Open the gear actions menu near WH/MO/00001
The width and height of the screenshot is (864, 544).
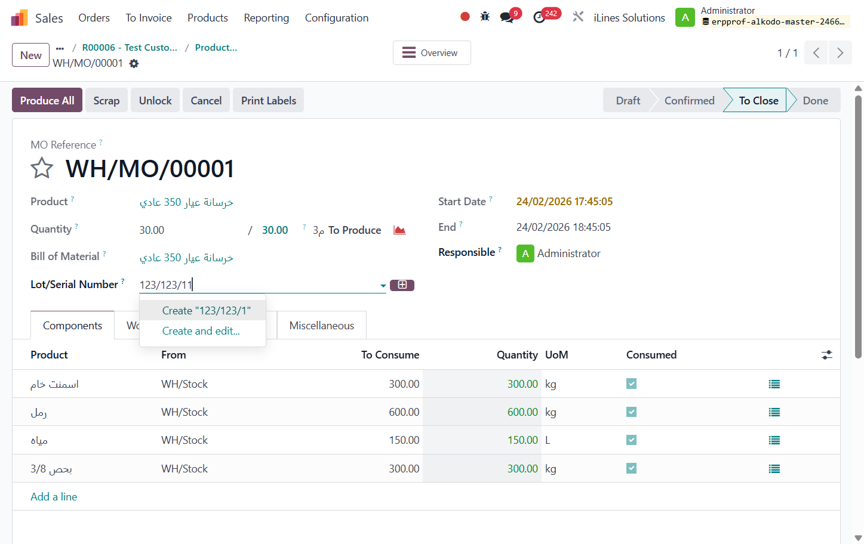point(134,63)
